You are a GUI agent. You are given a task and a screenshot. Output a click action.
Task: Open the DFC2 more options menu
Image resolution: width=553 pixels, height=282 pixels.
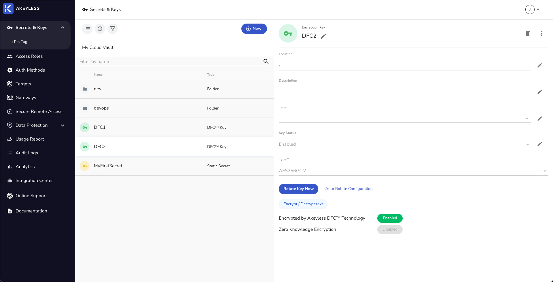pyautogui.click(x=541, y=33)
